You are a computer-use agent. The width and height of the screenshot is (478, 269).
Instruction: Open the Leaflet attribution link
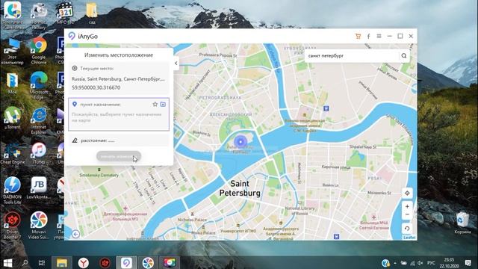(x=409, y=238)
